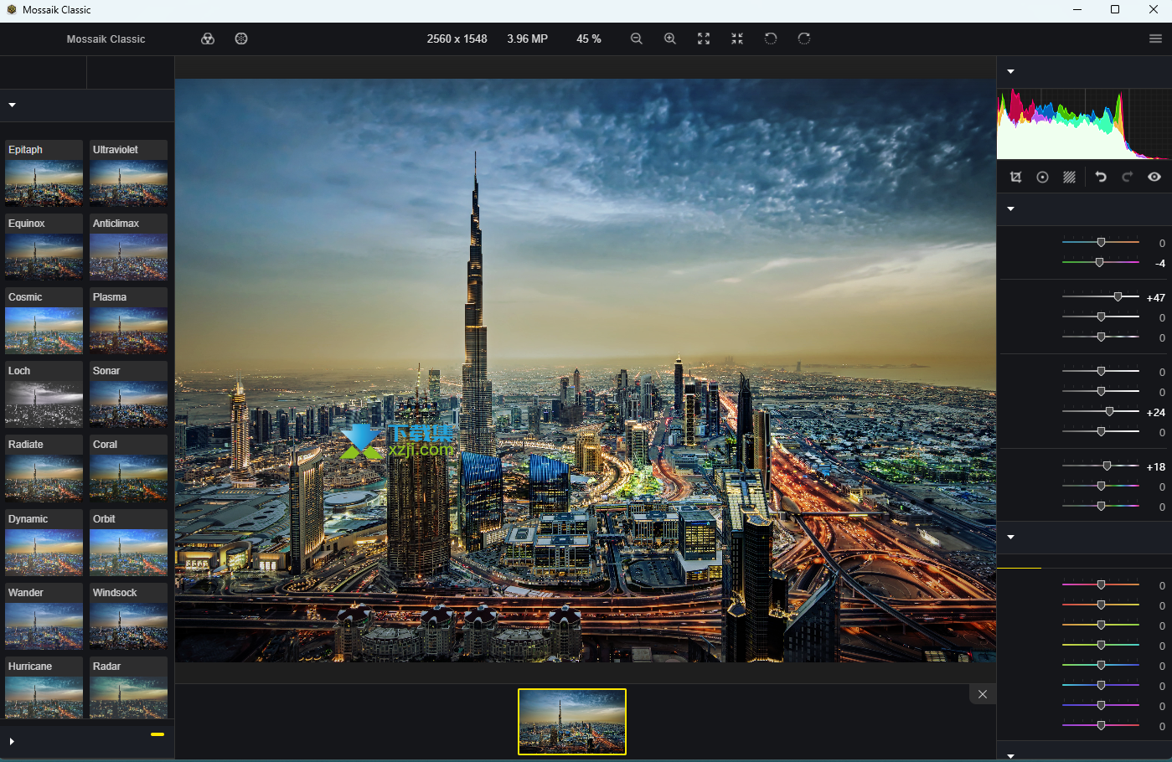Rotate image clockwise

point(804,39)
